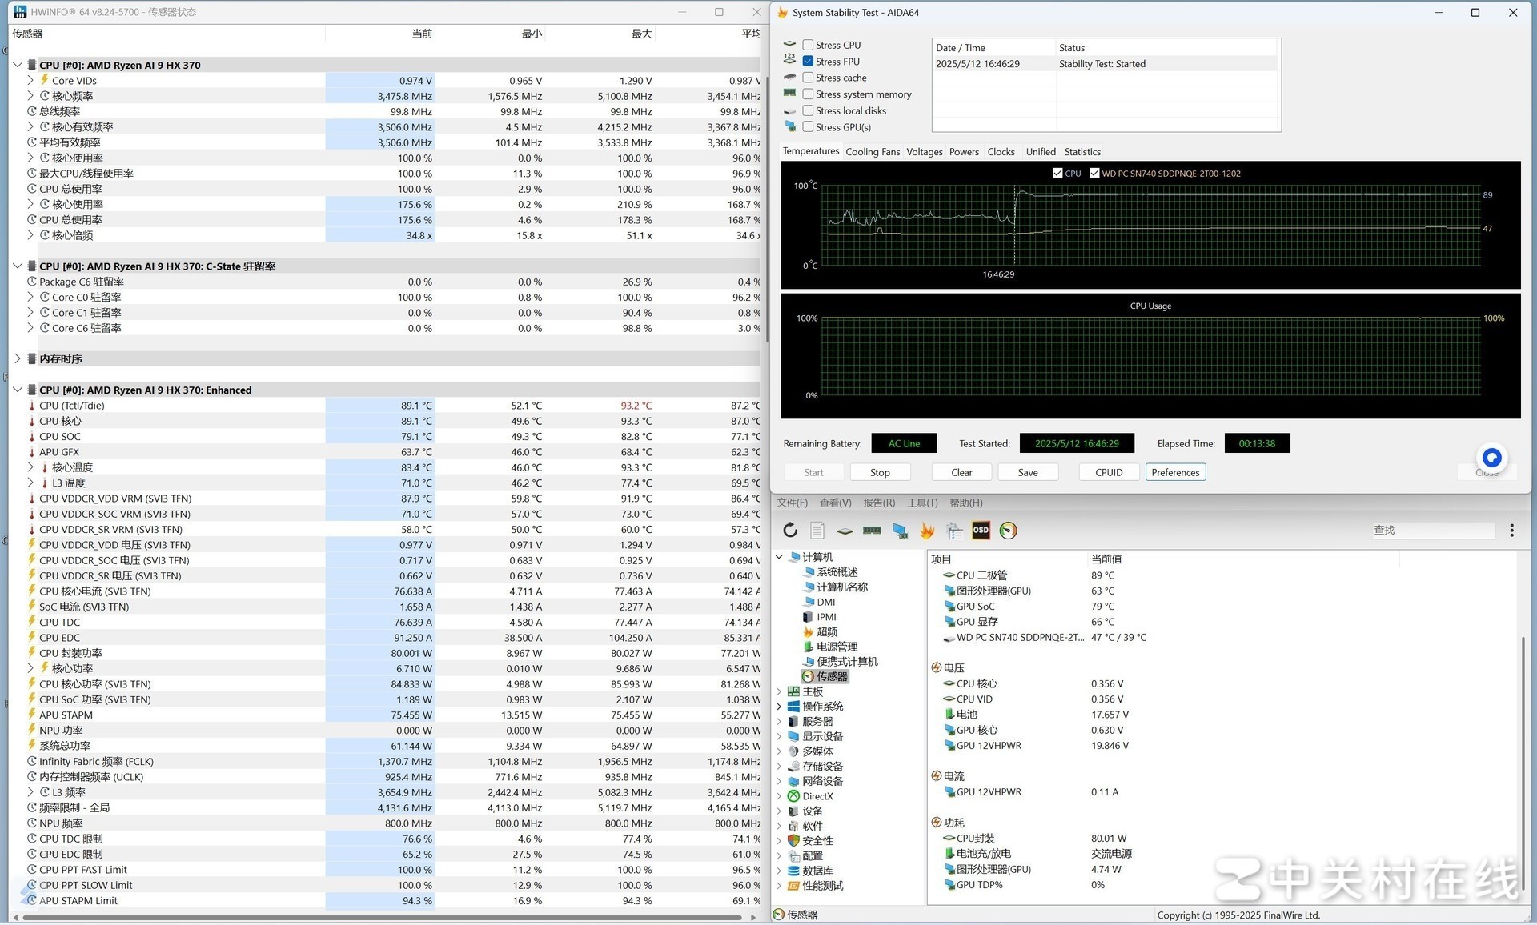1537x925 pixels.
Task: Expand the Core VIDs row
Action: (x=30, y=80)
